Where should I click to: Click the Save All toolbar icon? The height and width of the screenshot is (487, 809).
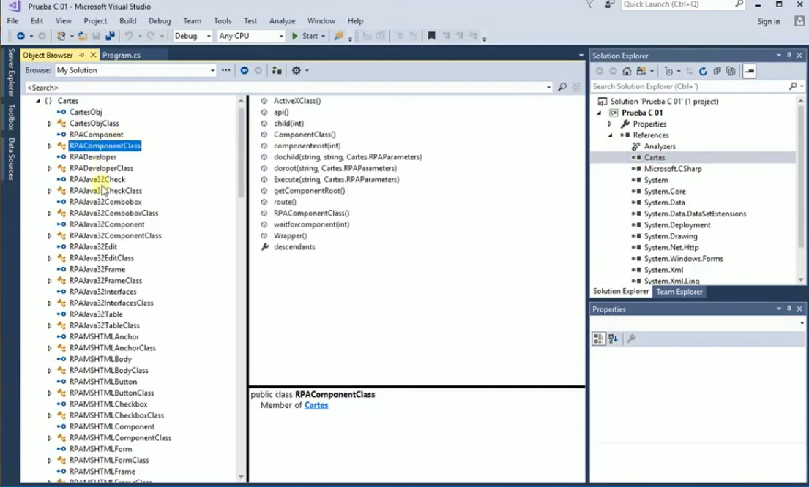(x=110, y=36)
